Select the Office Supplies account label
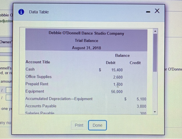The width and height of the screenshot is (182, 139). point(38,77)
